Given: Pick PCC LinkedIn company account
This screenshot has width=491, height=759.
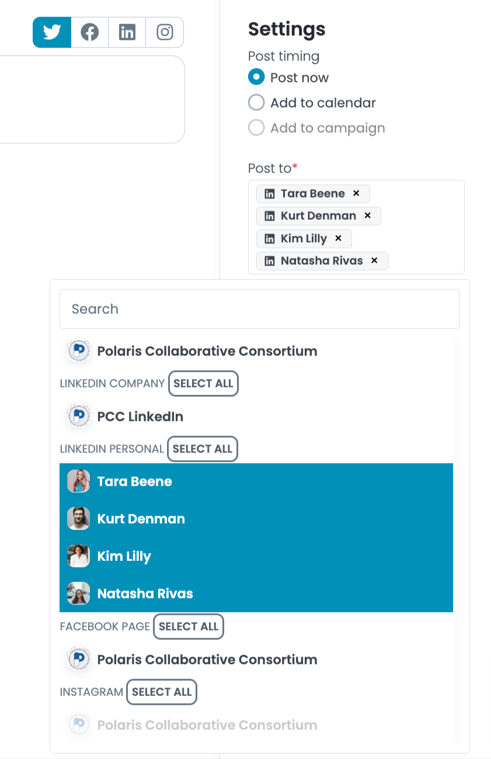Looking at the screenshot, I should pos(140,417).
